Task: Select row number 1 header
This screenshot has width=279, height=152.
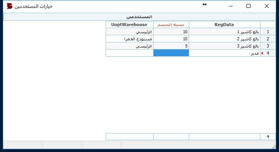Action: click(x=268, y=32)
